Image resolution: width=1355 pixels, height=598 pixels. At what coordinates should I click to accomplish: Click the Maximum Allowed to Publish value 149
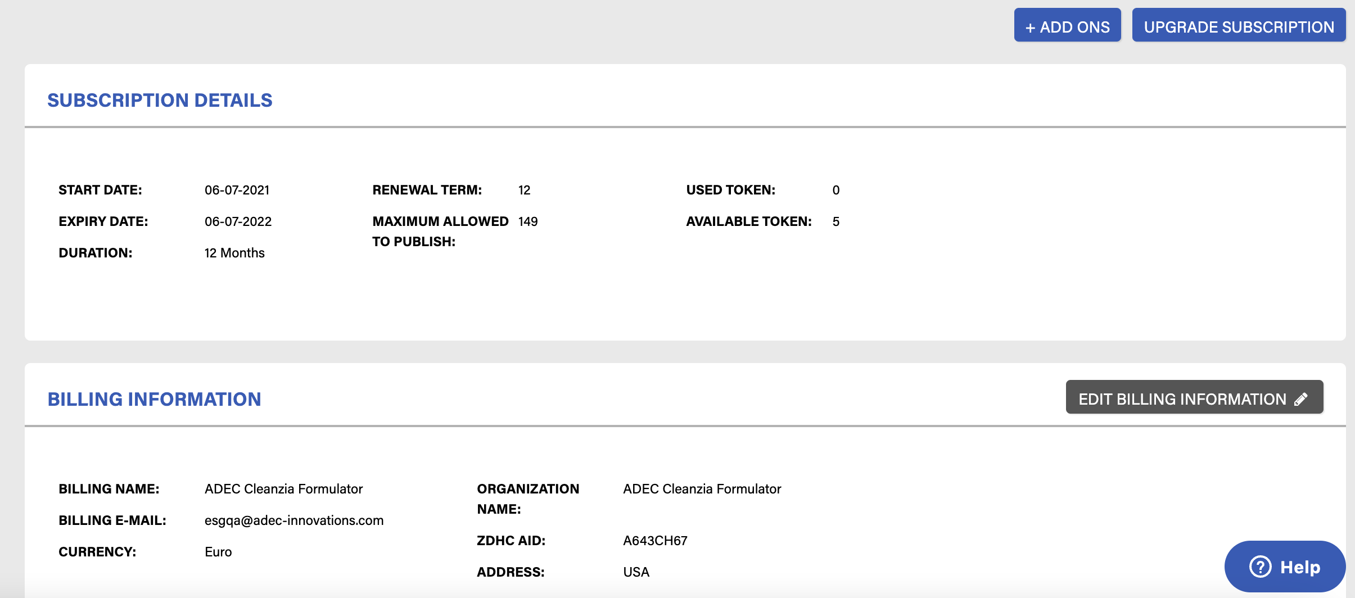coord(528,221)
